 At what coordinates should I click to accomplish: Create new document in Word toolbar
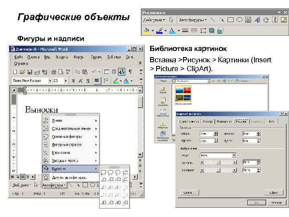15,72
